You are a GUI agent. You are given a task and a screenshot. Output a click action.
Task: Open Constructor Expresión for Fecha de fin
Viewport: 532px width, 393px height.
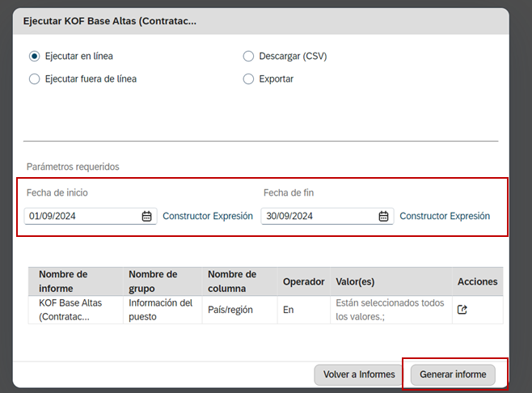[445, 217]
